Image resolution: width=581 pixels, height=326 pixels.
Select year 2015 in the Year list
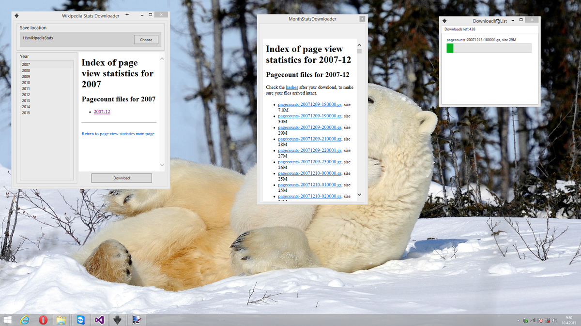pyautogui.click(x=46, y=113)
